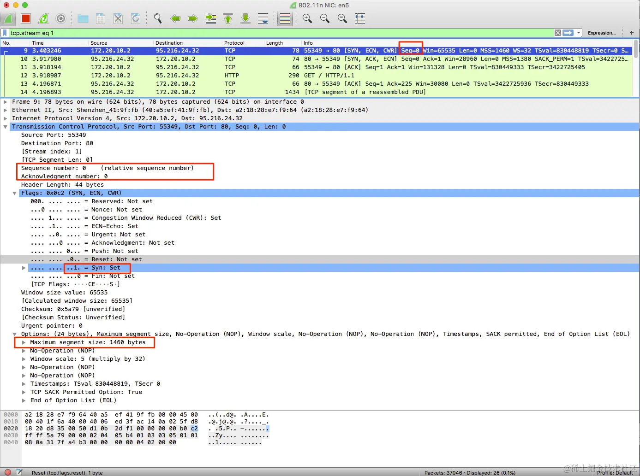Toggle packet list colorize icon
640x476 pixels.
tap(285, 18)
